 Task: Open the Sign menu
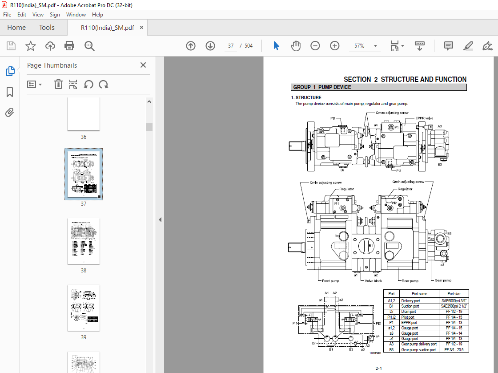coord(55,15)
